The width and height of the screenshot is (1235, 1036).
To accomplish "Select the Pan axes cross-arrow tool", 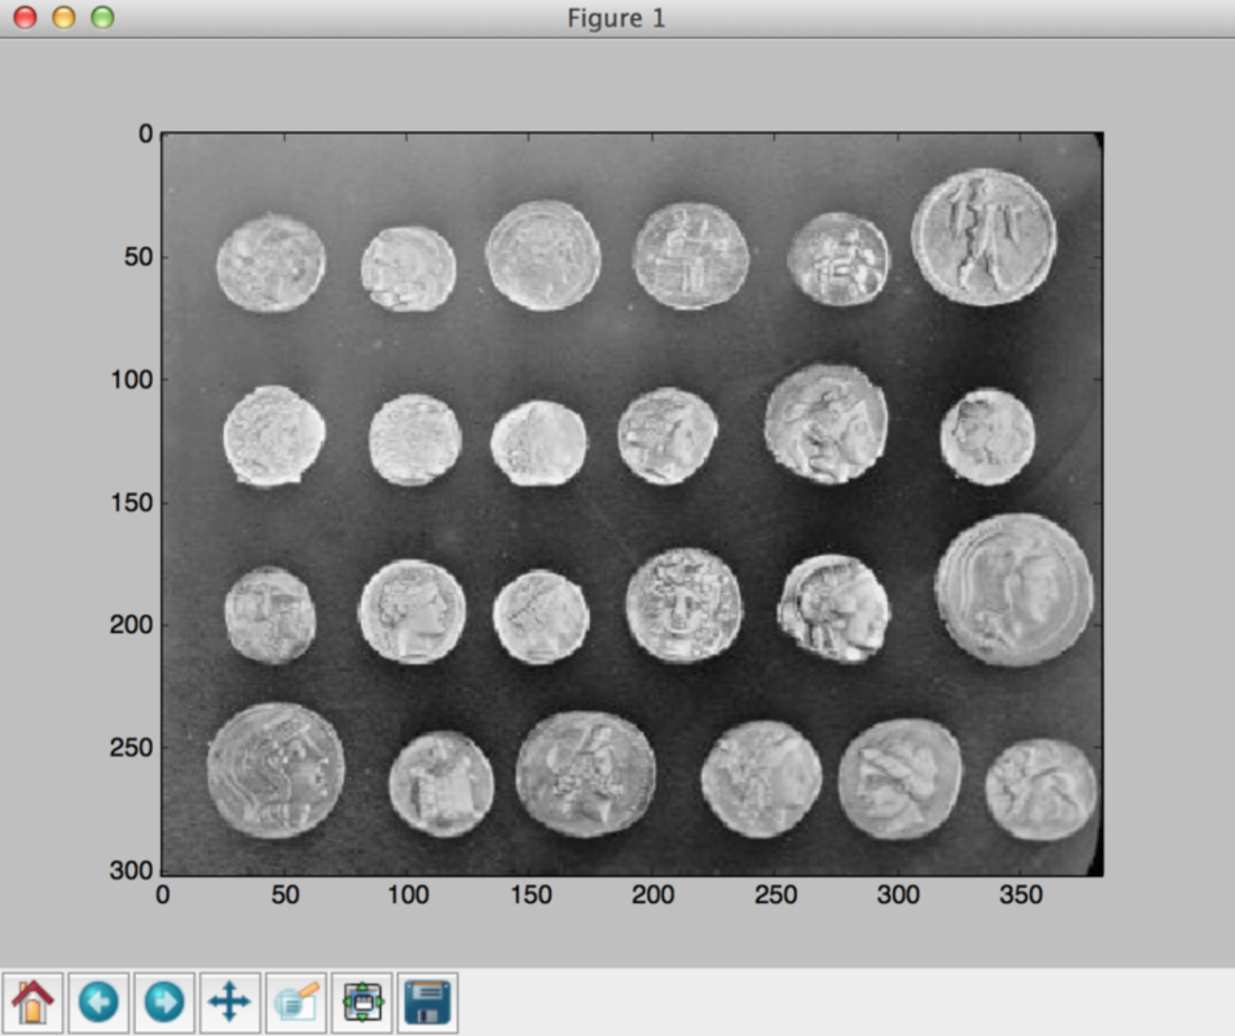I will tap(229, 1002).
